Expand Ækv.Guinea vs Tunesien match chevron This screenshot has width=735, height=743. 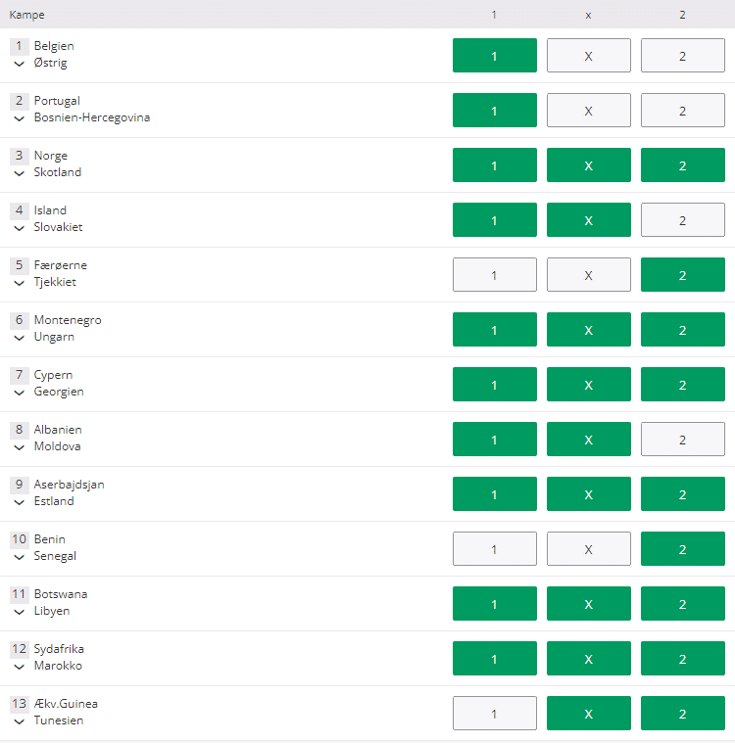tap(19, 721)
